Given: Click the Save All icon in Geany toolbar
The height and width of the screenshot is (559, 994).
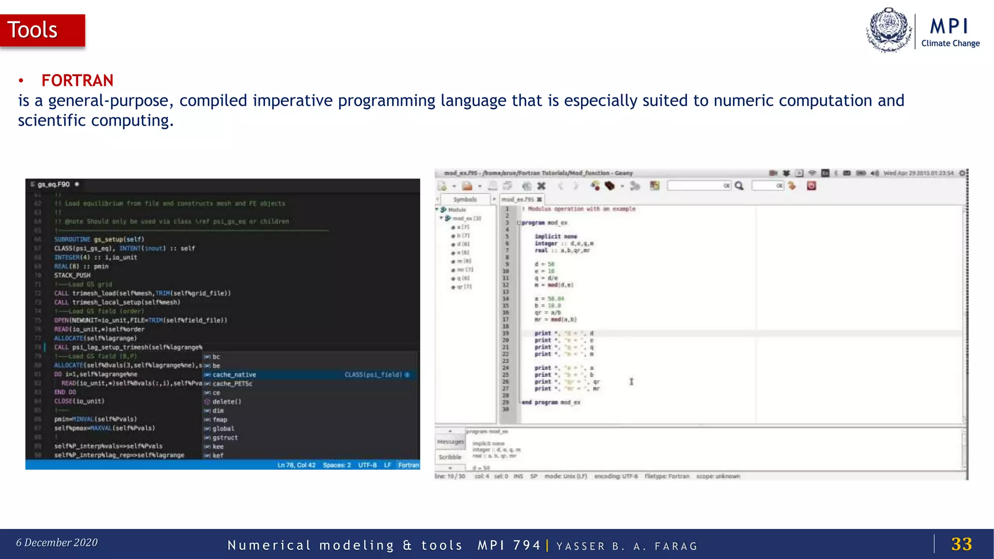Looking at the screenshot, I should tap(508, 186).
